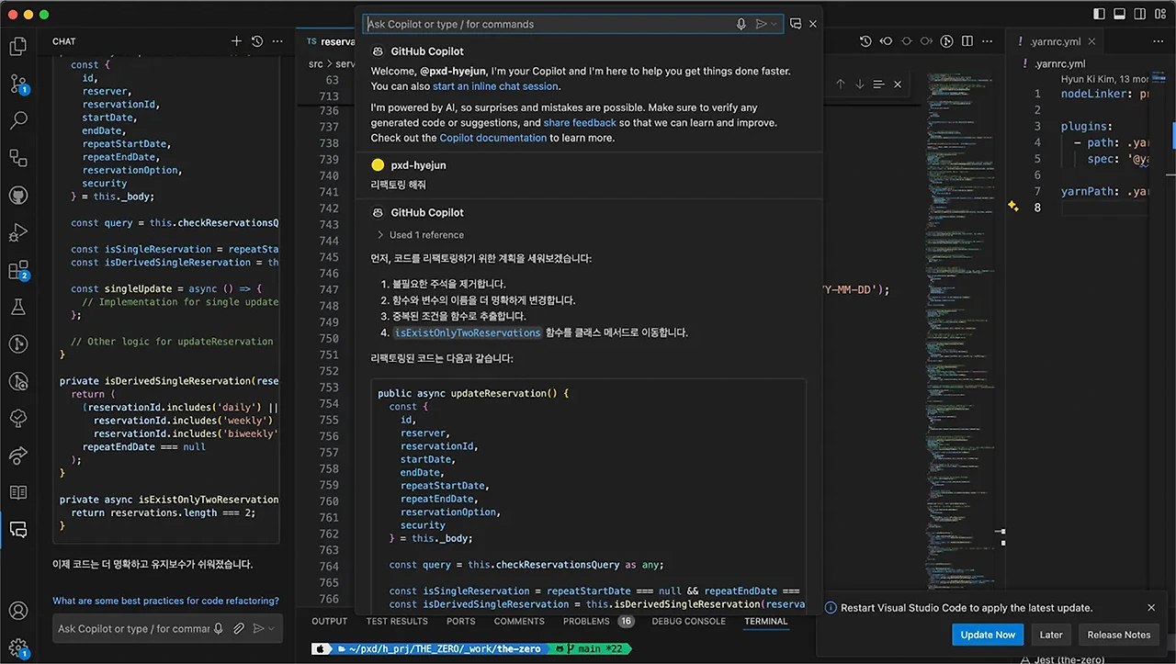
Task: Attach context with paperclip icon
Action: 239,628
